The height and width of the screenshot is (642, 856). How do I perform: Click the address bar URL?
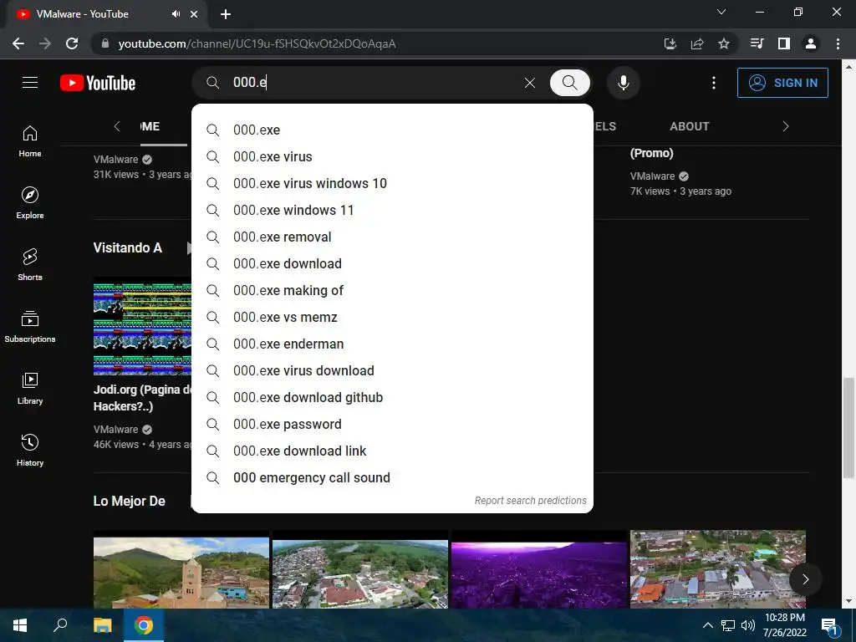point(257,43)
